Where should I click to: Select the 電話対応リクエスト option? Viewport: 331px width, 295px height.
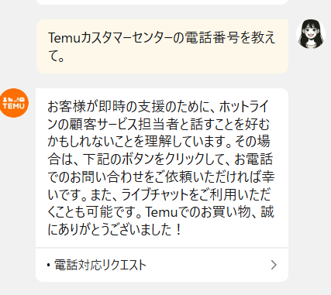click(162, 265)
